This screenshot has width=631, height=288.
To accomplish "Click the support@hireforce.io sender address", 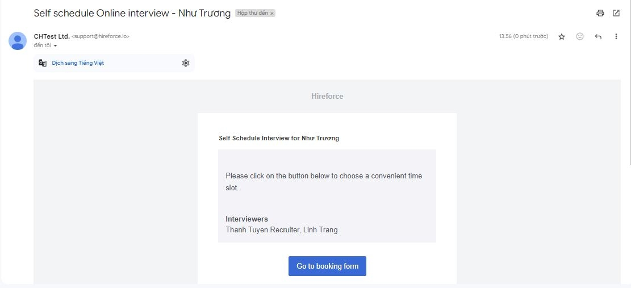I will (x=101, y=36).
